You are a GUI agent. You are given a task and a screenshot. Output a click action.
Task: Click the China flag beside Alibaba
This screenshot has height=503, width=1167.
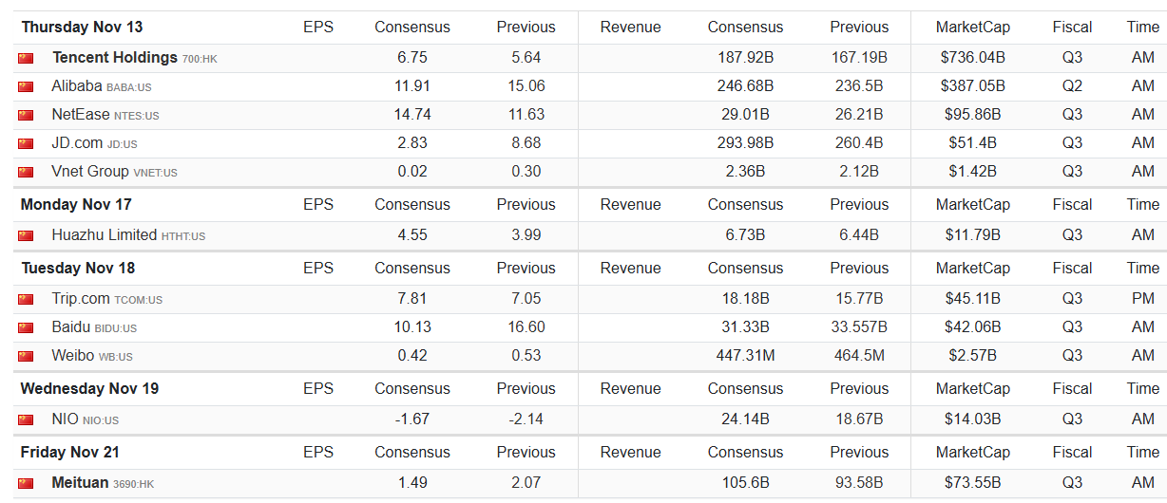coord(26,86)
